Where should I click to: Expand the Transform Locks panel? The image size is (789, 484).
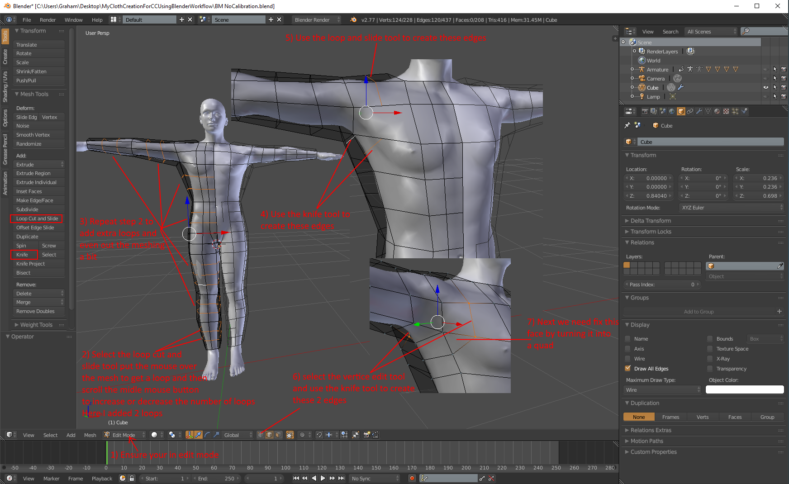651,231
